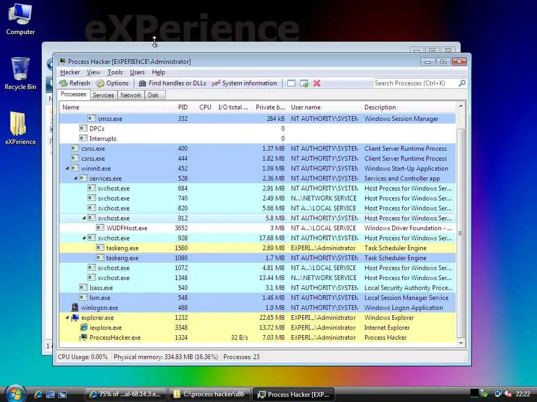The image size is (537, 402).
Task: Click icon of csrss.exe PID 444
Action: coord(75,158)
